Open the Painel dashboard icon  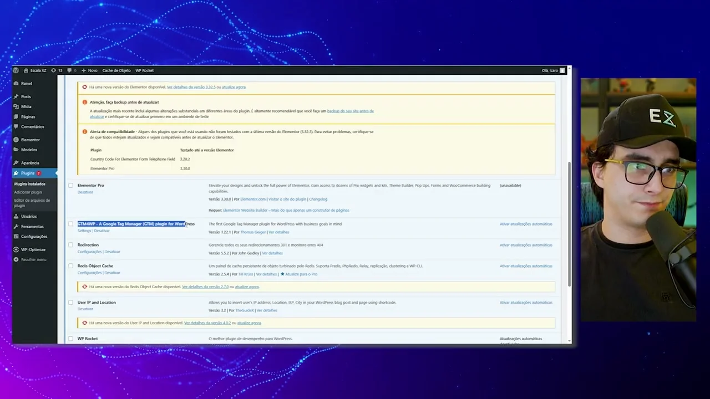coord(16,84)
